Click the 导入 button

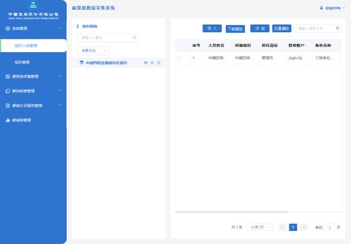[x=212, y=28]
